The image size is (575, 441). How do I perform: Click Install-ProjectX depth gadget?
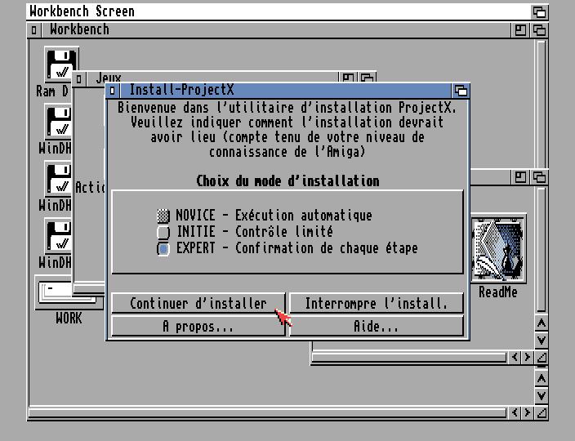pyautogui.click(x=461, y=90)
